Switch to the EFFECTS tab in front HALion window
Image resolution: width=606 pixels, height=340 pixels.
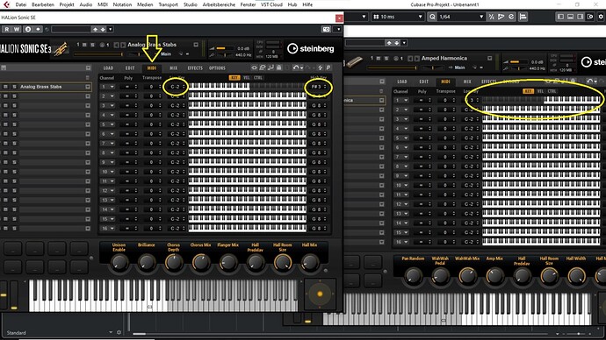click(195, 67)
